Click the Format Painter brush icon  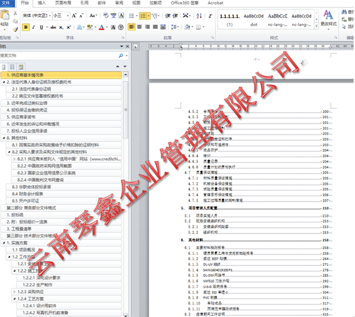point(15,29)
